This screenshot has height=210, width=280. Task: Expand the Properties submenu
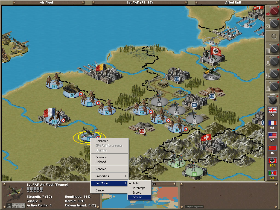pyautogui.click(x=109, y=176)
